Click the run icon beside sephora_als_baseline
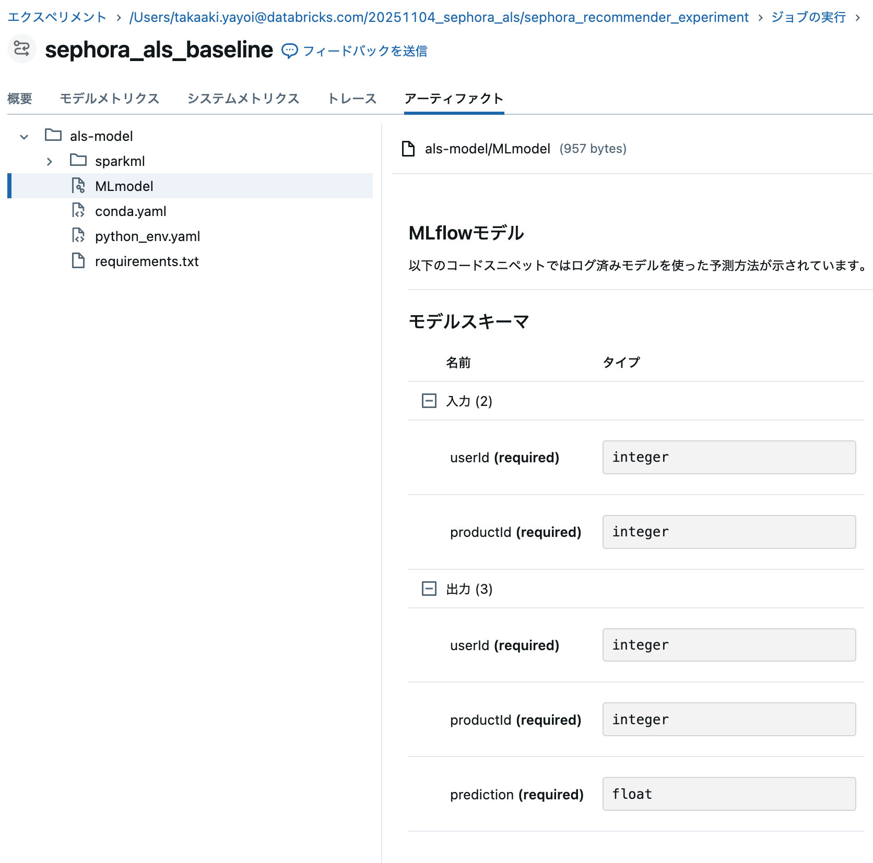873x863 pixels. [x=21, y=49]
